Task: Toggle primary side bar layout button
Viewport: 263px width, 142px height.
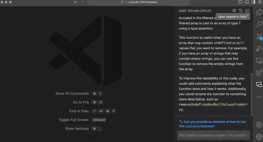Action: point(240,2)
